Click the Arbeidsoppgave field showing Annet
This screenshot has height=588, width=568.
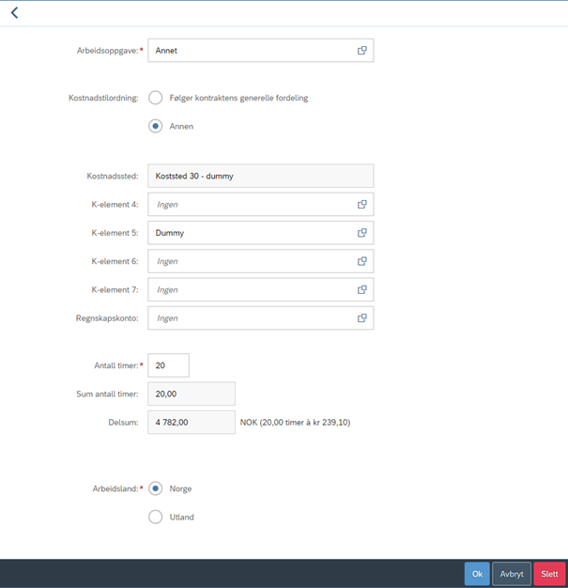click(x=261, y=50)
